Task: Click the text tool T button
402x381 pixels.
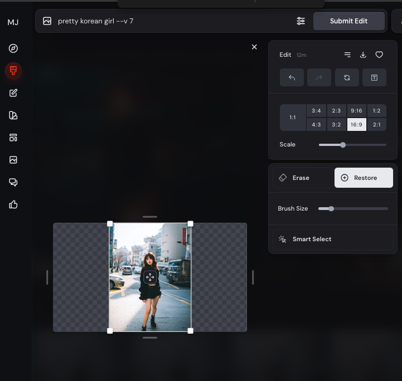Action: tap(374, 77)
